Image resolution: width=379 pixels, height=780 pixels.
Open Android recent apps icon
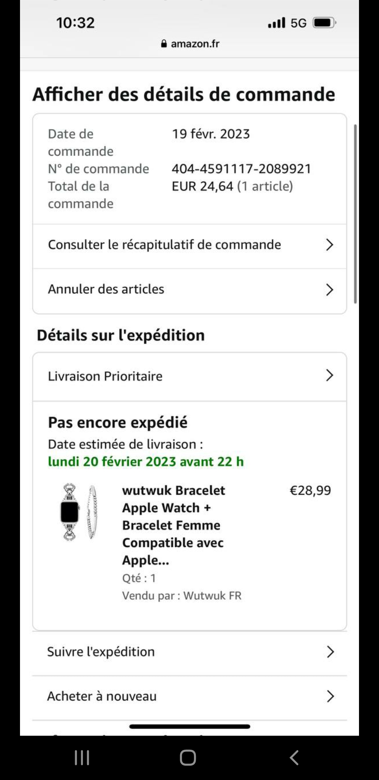82,758
